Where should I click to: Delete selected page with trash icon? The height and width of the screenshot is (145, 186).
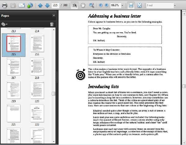pos(52,24)
